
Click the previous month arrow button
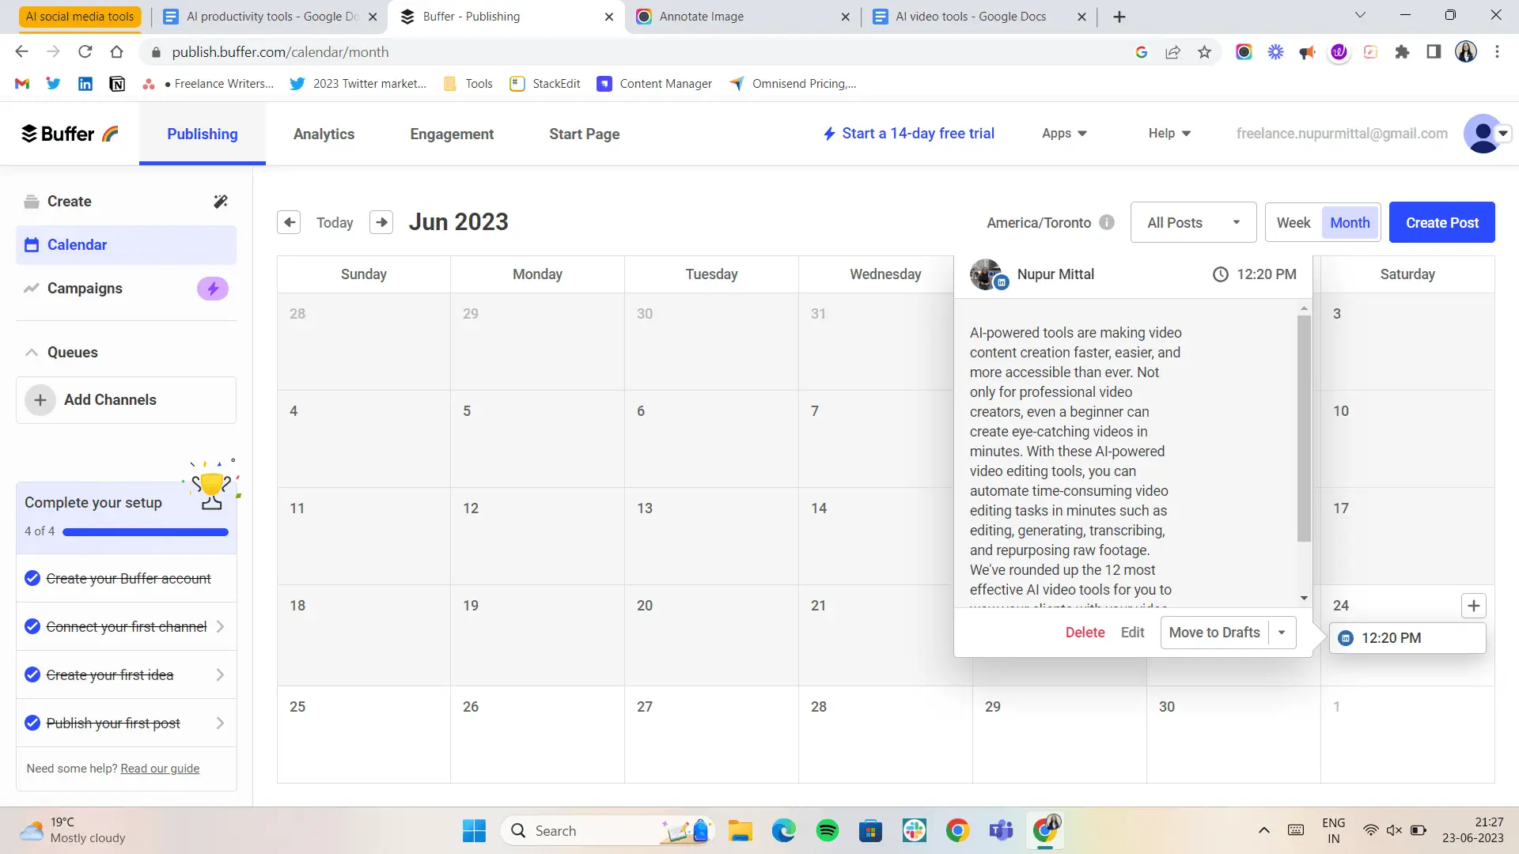click(x=289, y=222)
